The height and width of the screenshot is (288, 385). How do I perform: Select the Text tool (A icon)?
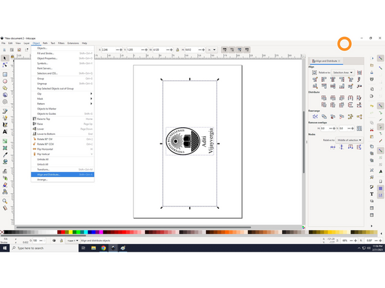tap(5, 132)
